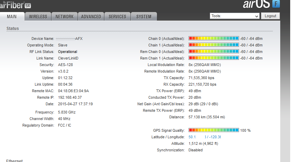The image size is (295, 162).
Task: Click the Latitude / Longitude coordinates link
Action: click(205, 137)
